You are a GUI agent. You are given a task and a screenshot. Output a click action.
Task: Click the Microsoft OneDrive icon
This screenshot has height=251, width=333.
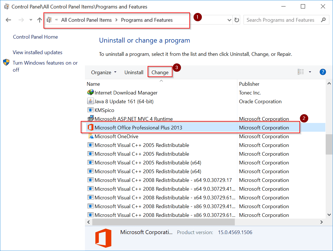click(91, 136)
